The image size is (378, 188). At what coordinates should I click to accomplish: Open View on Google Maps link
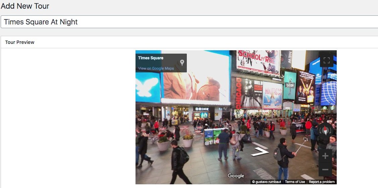point(156,68)
